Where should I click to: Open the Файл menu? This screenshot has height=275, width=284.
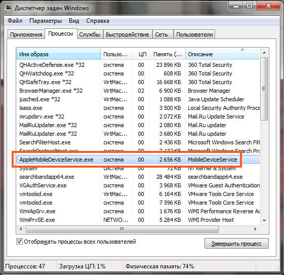[x=15, y=21]
